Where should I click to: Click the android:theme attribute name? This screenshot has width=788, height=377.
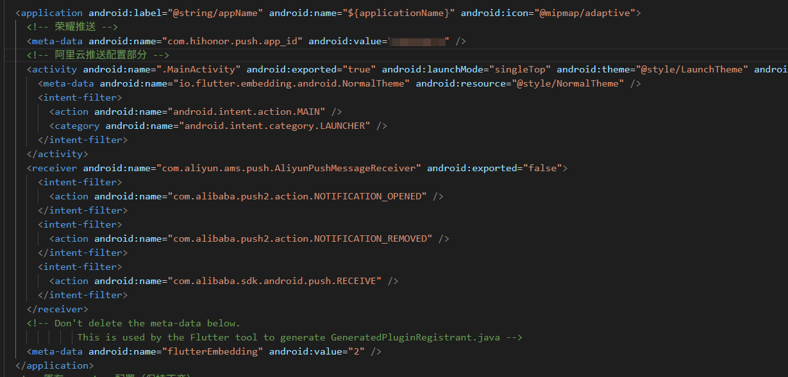pos(593,69)
